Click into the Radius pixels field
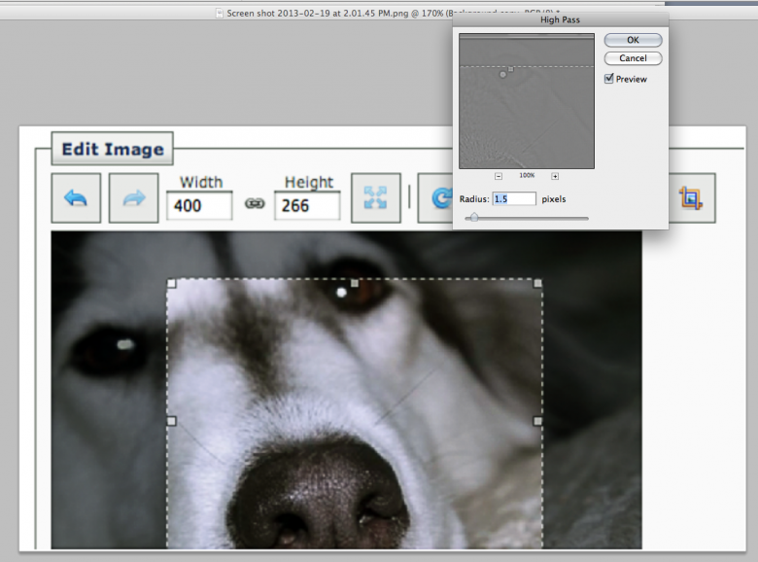Viewport: 758px width, 562px height. [514, 198]
